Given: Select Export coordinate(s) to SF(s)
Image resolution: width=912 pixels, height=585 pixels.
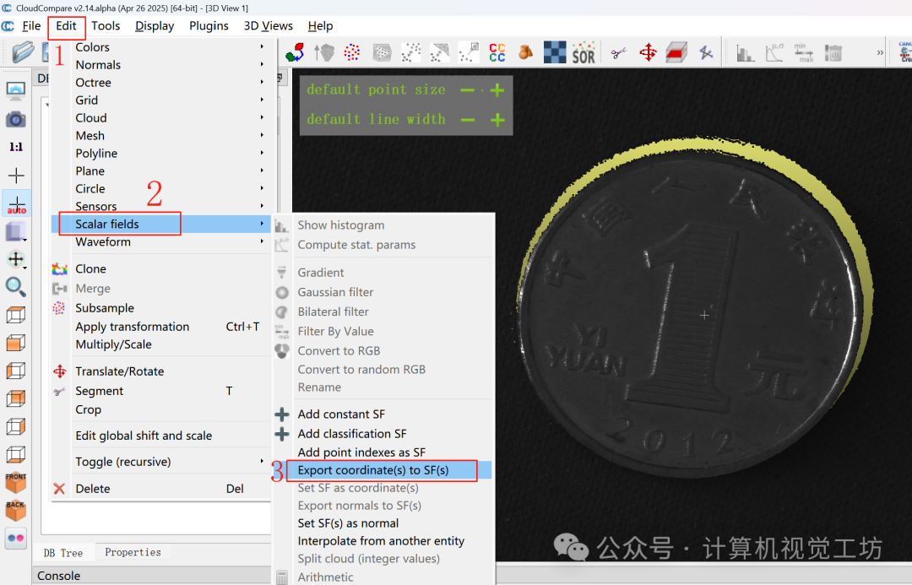Looking at the screenshot, I should 383,470.
